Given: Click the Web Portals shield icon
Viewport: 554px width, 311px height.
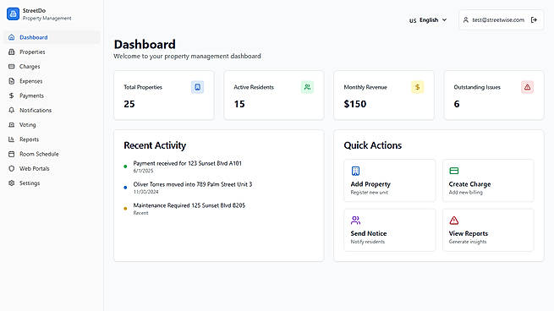Looking at the screenshot, I should [x=12, y=168].
